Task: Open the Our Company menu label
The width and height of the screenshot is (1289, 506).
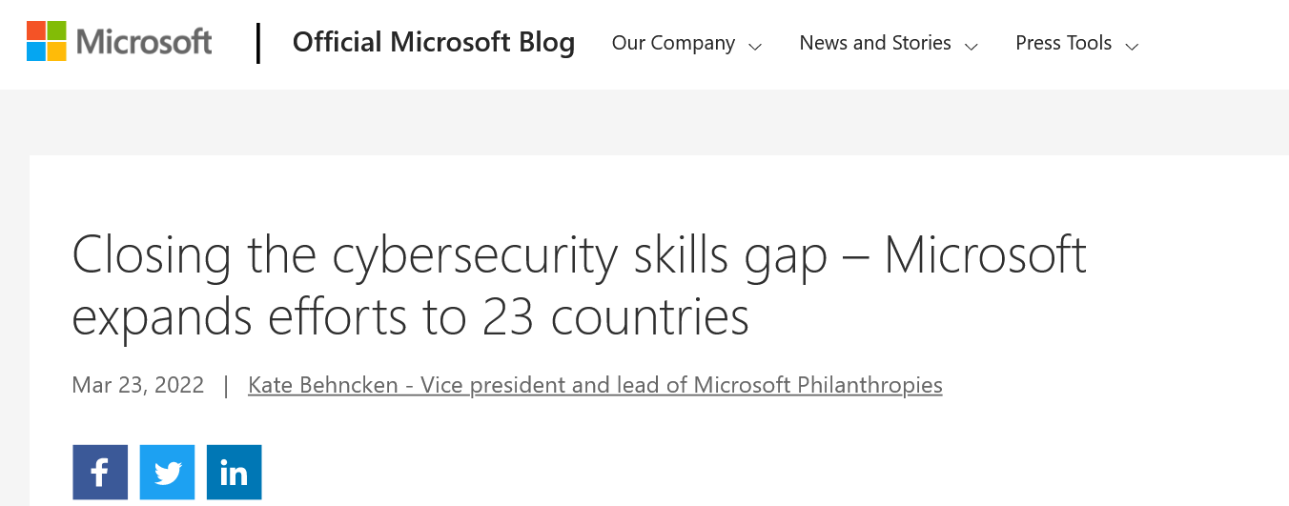Action: (673, 43)
